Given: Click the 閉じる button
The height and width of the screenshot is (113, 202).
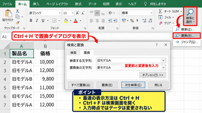Looking at the screenshot, I should pyautogui.click(x=158, y=85).
